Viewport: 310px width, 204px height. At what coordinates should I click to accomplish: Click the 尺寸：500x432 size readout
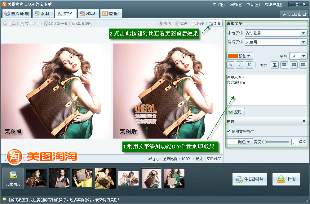point(208,159)
